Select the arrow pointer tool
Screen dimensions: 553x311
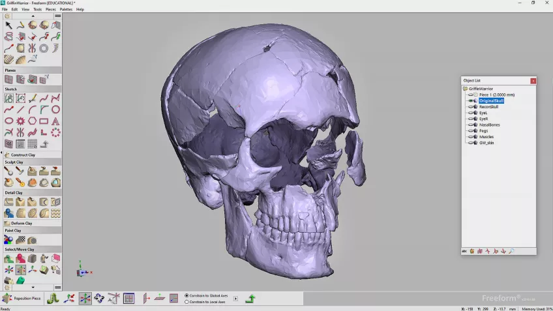tap(8, 25)
